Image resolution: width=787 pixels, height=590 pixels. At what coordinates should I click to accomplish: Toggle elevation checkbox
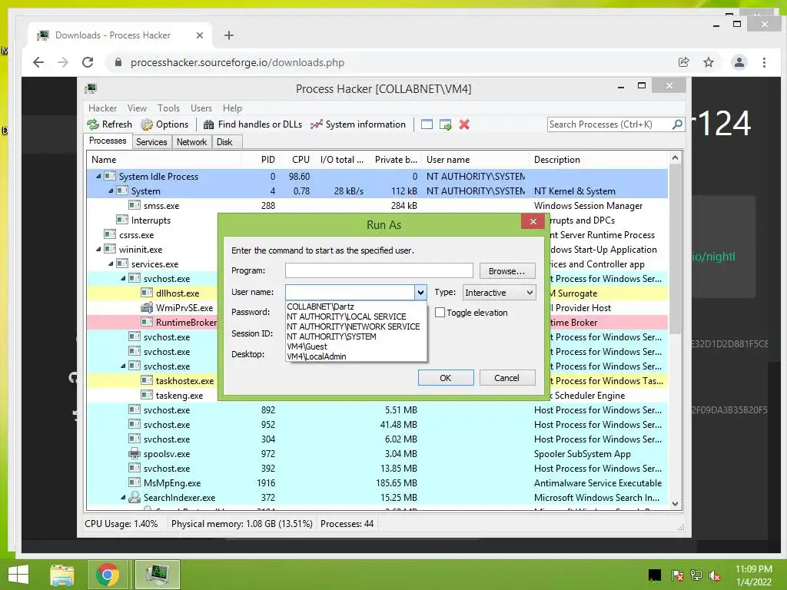(440, 313)
